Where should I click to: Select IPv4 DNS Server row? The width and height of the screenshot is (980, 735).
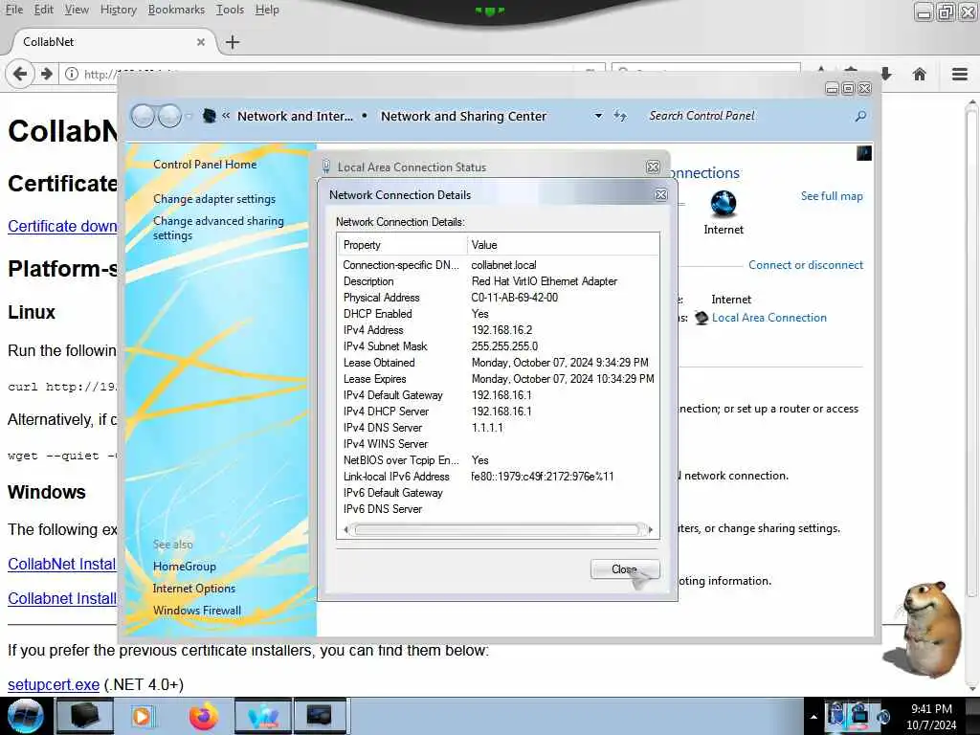[498, 428]
